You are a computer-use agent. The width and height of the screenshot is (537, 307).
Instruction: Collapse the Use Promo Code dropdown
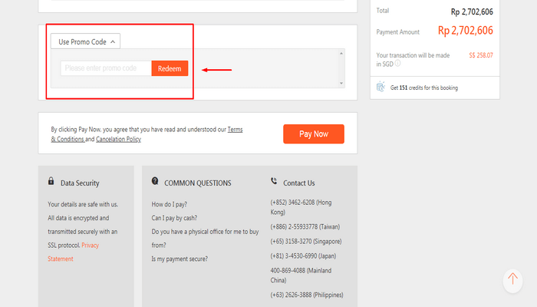tap(86, 41)
